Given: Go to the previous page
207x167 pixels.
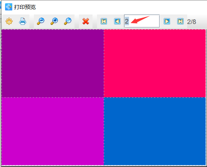Looking at the screenshot, I should [117, 21].
